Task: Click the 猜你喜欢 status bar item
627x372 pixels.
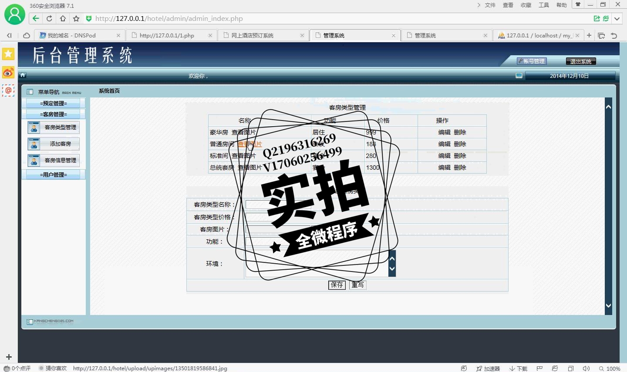Action: click(x=53, y=368)
